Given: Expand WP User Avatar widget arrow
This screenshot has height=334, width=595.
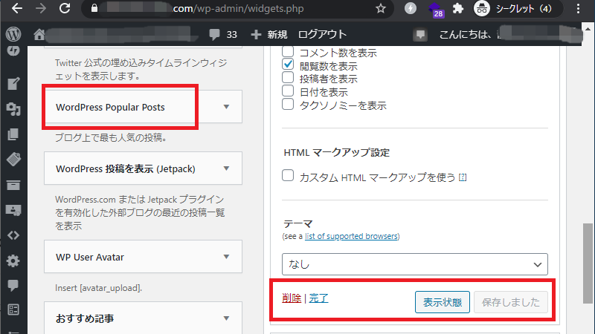Looking at the screenshot, I should (227, 257).
